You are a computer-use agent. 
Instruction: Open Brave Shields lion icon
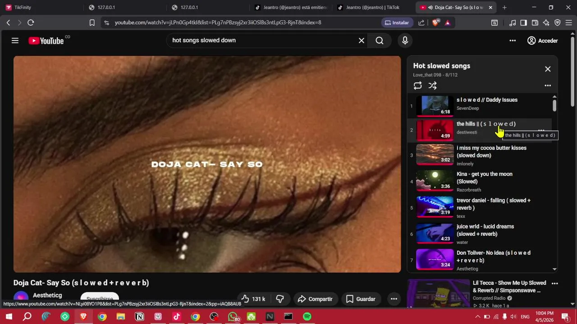pyautogui.click(x=435, y=22)
